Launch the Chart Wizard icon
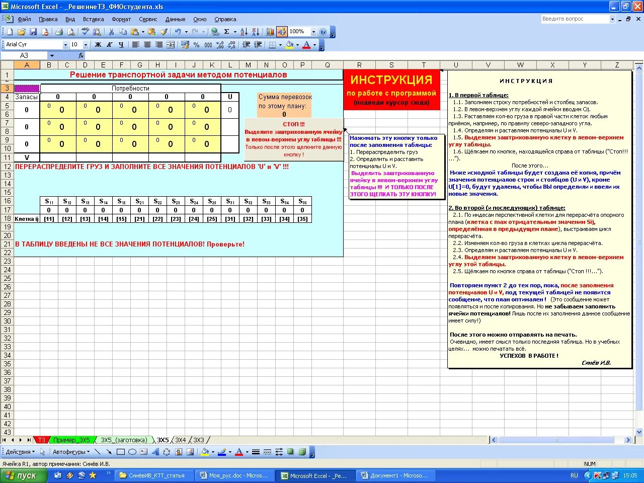 coord(270,32)
